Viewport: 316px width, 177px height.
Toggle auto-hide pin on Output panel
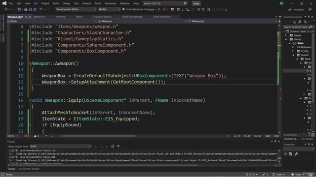[276, 142]
